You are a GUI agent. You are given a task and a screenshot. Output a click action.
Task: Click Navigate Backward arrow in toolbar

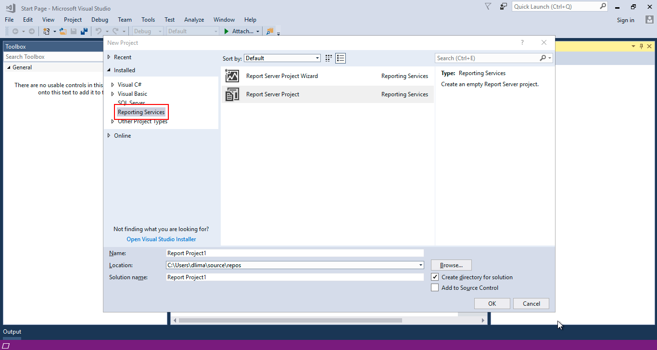(x=15, y=31)
